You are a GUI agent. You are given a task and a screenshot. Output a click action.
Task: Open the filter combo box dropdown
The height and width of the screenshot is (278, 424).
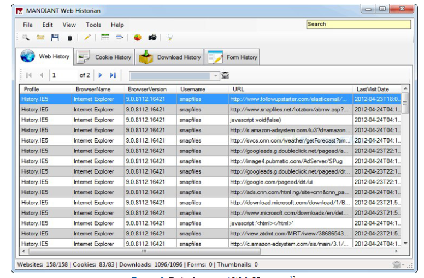click(215, 76)
